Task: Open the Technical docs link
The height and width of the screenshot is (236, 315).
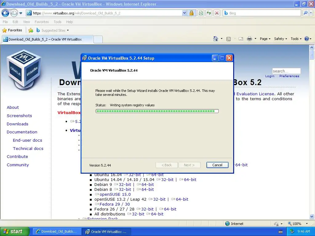Action: (28, 148)
